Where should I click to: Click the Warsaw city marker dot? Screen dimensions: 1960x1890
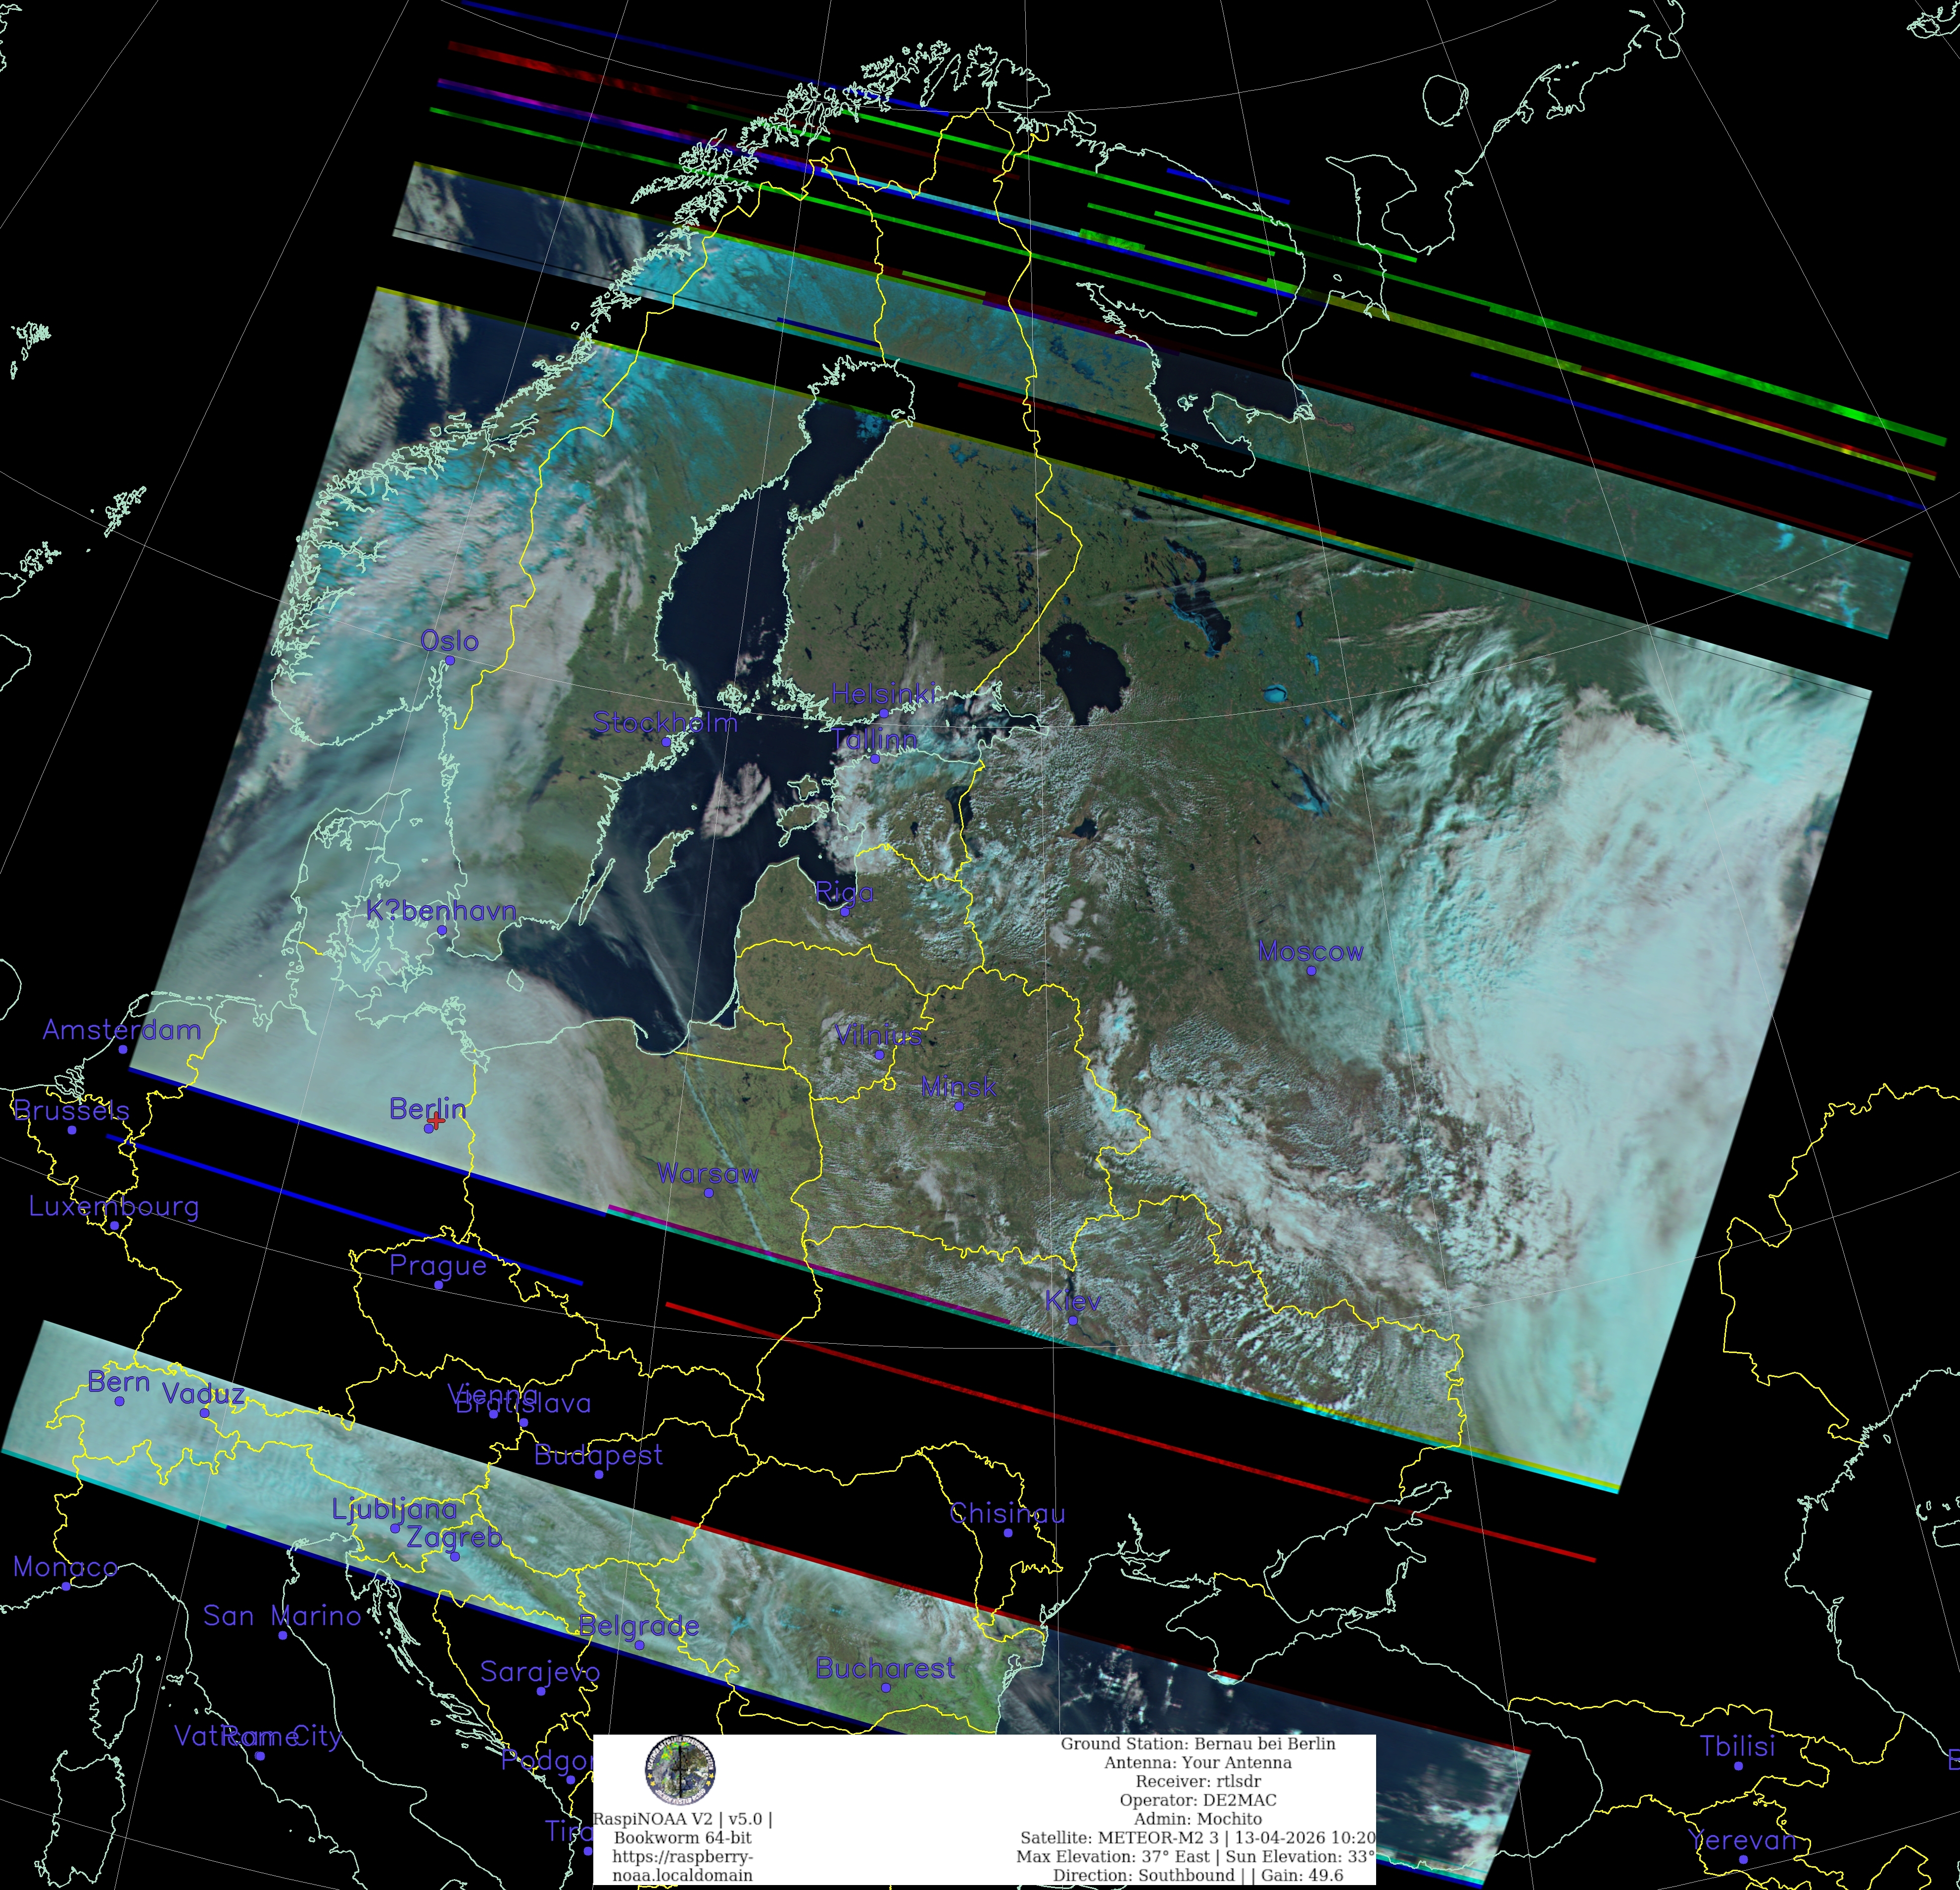[708, 1193]
